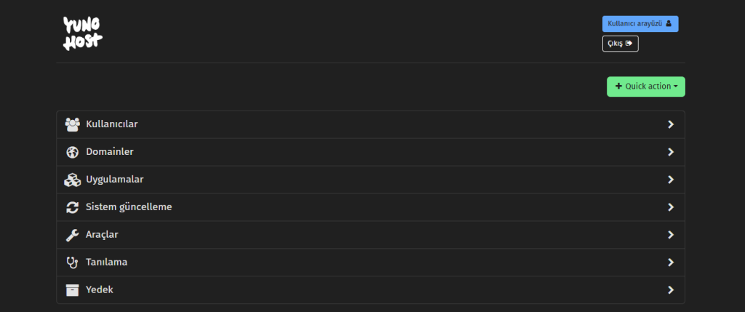
Task: Click the stethoscope icon beside Tanılama
Action: click(x=72, y=262)
